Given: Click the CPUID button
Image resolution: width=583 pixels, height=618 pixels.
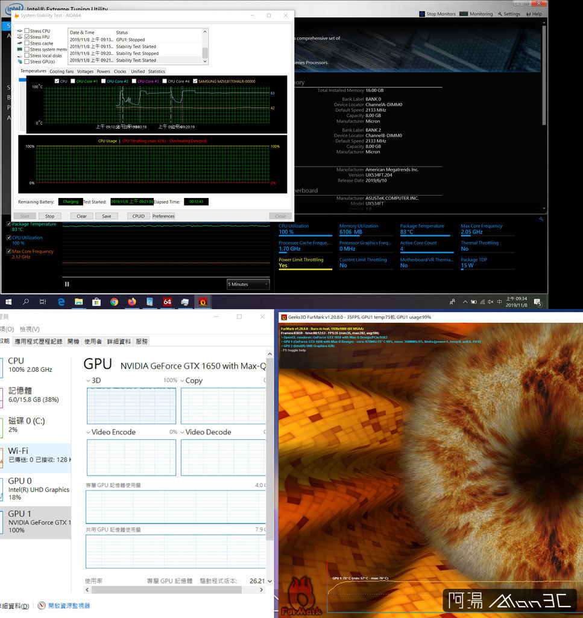Looking at the screenshot, I should (x=138, y=216).
